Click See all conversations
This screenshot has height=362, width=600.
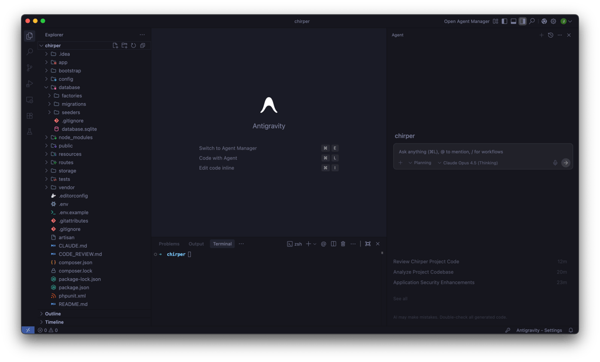tap(400, 299)
